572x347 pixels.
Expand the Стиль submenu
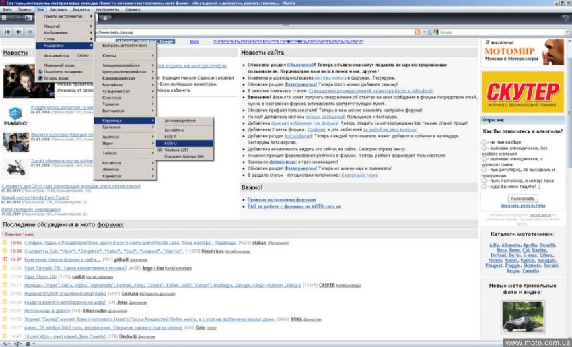click(65, 39)
